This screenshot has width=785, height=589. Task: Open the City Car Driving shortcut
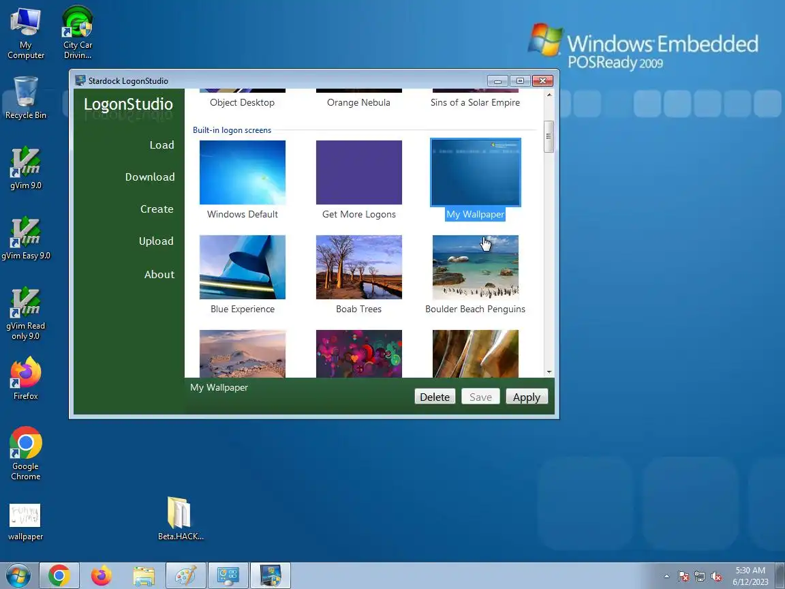(78, 33)
